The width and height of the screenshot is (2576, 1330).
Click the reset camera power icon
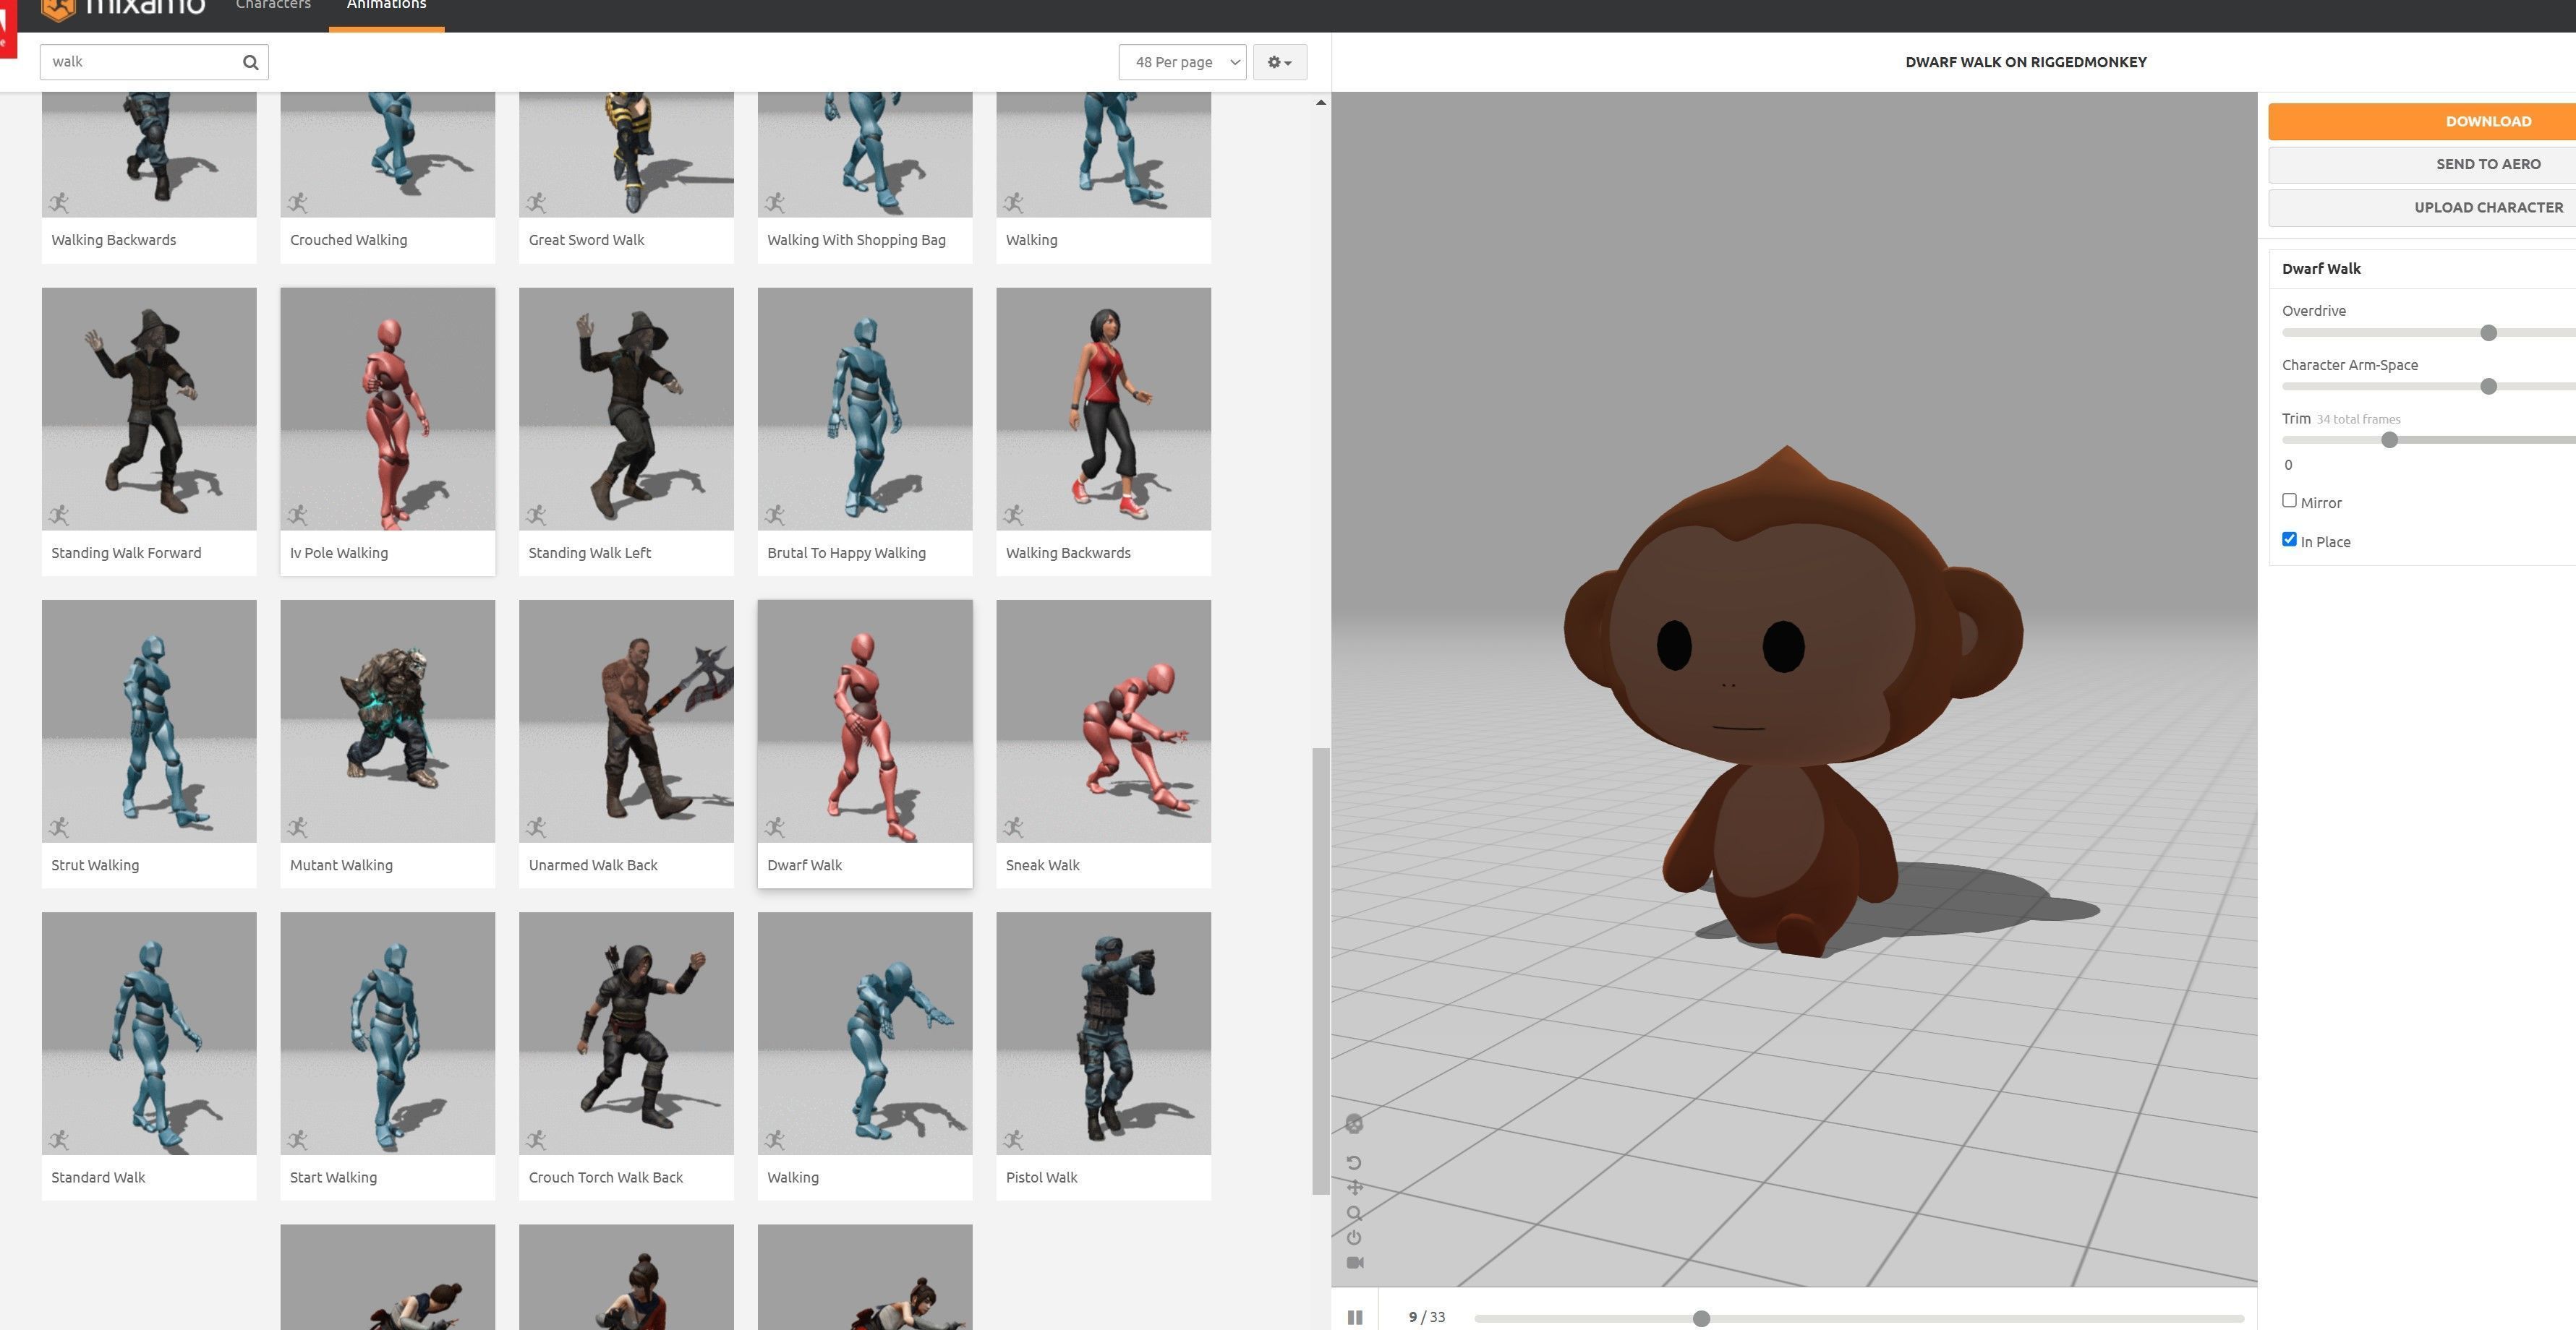[1354, 1238]
